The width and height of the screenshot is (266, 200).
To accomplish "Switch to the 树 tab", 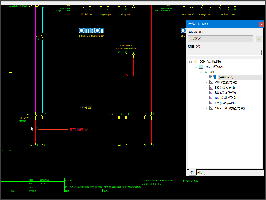I will [192, 173].
